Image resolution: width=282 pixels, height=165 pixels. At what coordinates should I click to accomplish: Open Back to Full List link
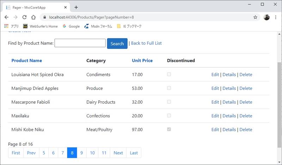point(146,43)
